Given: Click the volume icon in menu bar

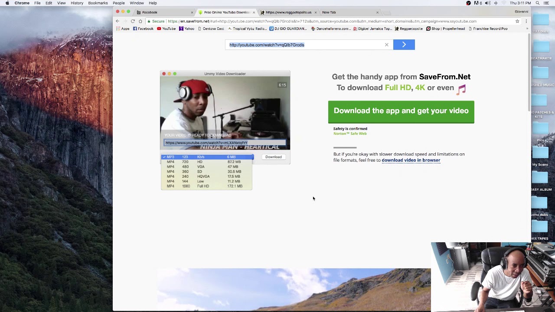Looking at the screenshot, I should [487, 3].
